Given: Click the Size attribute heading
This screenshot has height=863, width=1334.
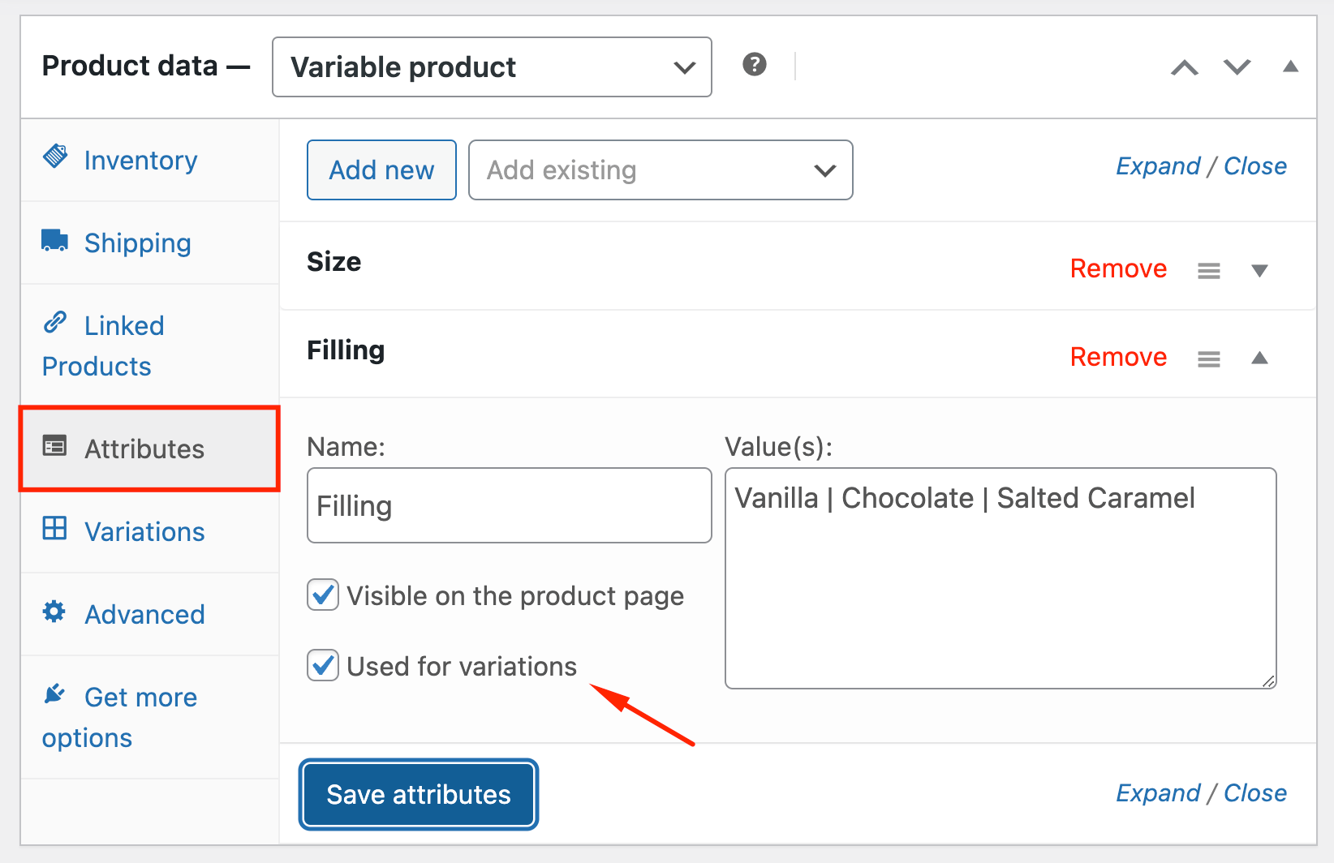Looking at the screenshot, I should tap(334, 262).
